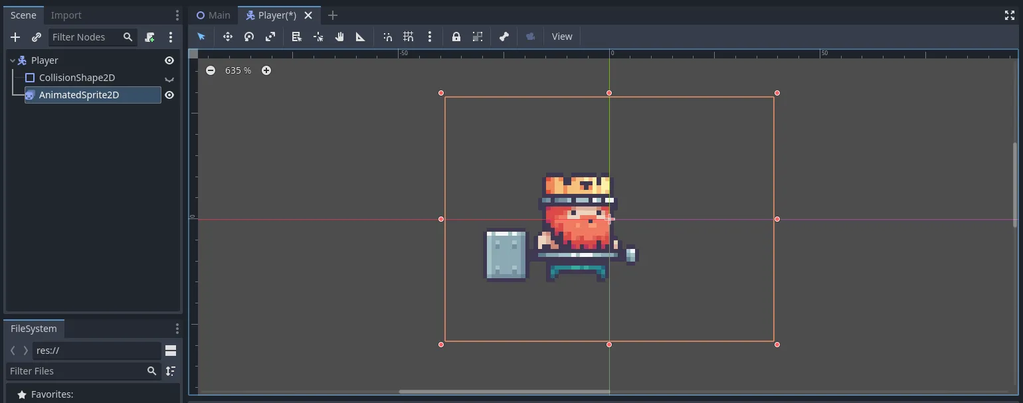Click the viewport horizontal scrollbar
The width and height of the screenshot is (1023, 403).
(x=504, y=392)
